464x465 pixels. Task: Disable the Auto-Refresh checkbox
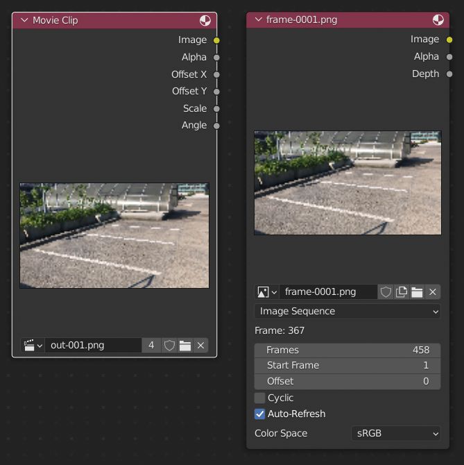[x=260, y=414]
